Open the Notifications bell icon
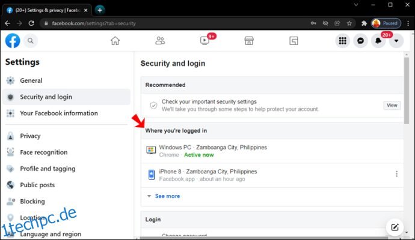 coord(378,41)
